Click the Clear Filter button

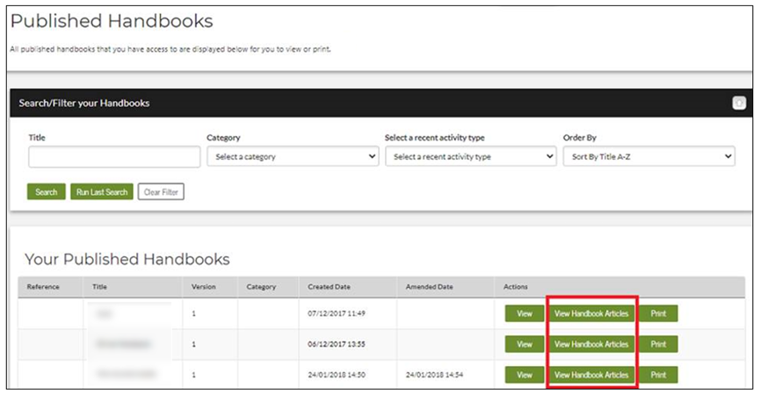tap(161, 192)
